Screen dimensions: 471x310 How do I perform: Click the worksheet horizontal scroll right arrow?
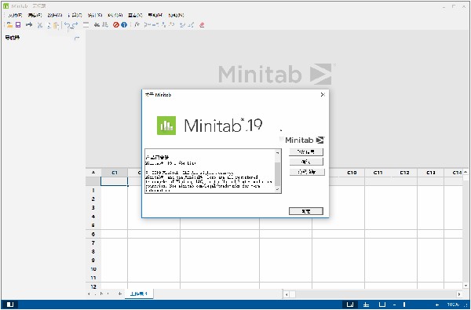[x=459, y=294]
